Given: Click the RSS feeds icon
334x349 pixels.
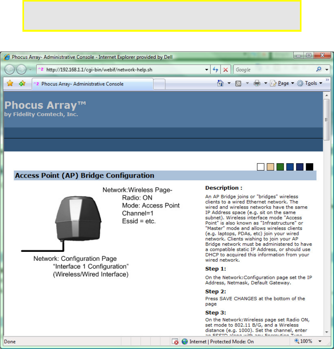Looking at the screenshot, I should pos(238,84).
